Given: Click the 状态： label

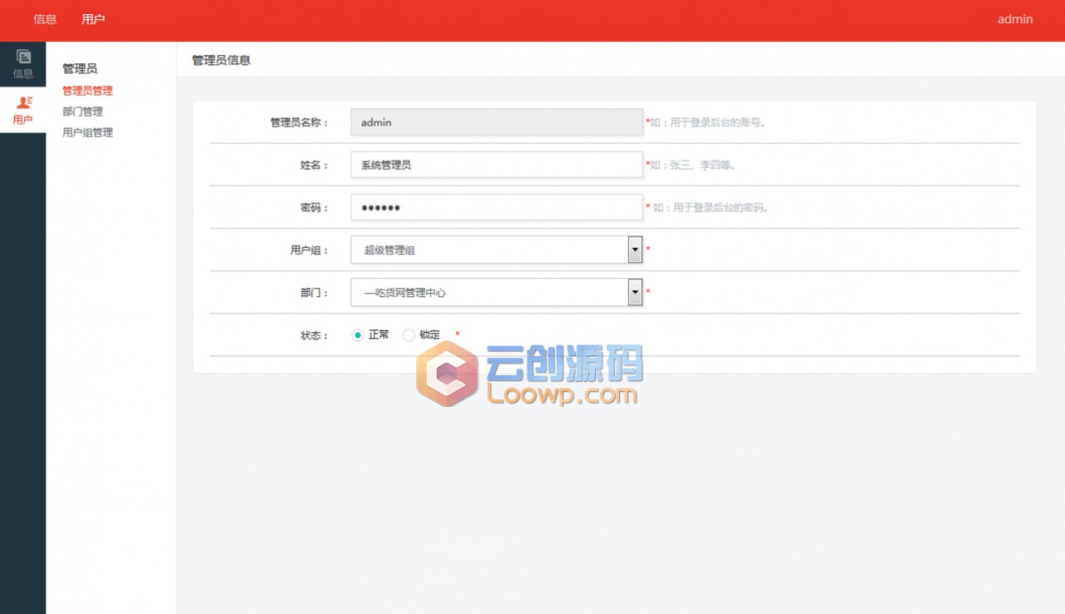Looking at the screenshot, I should [315, 335].
